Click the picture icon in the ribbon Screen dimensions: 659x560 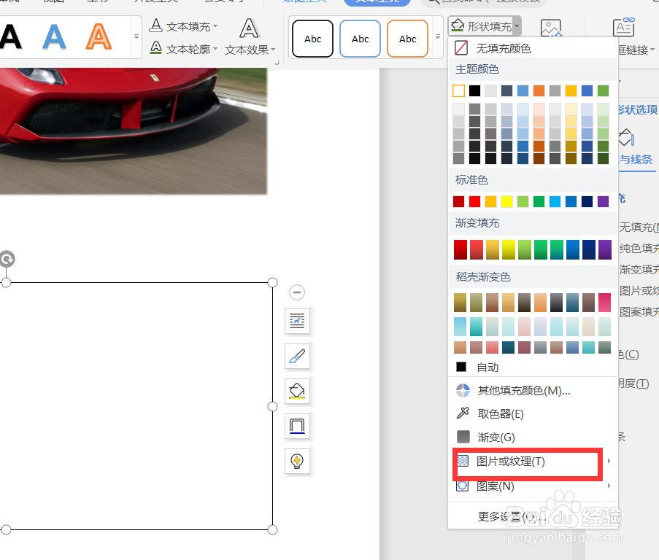(550, 28)
